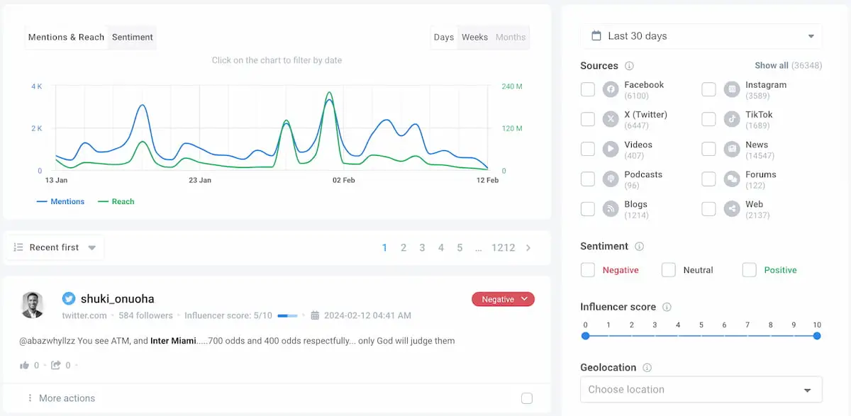
Task: Click the Podcasts microphone icon
Action: click(611, 179)
